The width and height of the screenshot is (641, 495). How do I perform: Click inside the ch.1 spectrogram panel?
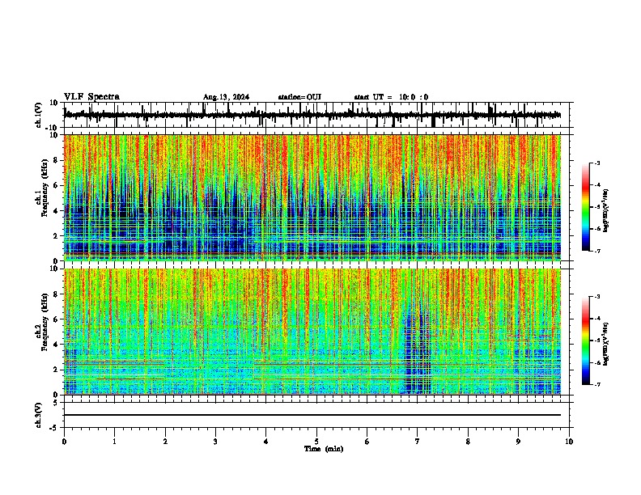coord(312,197)
